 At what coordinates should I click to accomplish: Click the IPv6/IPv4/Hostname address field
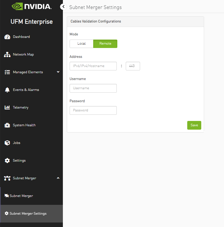click(x=93, y=66)
